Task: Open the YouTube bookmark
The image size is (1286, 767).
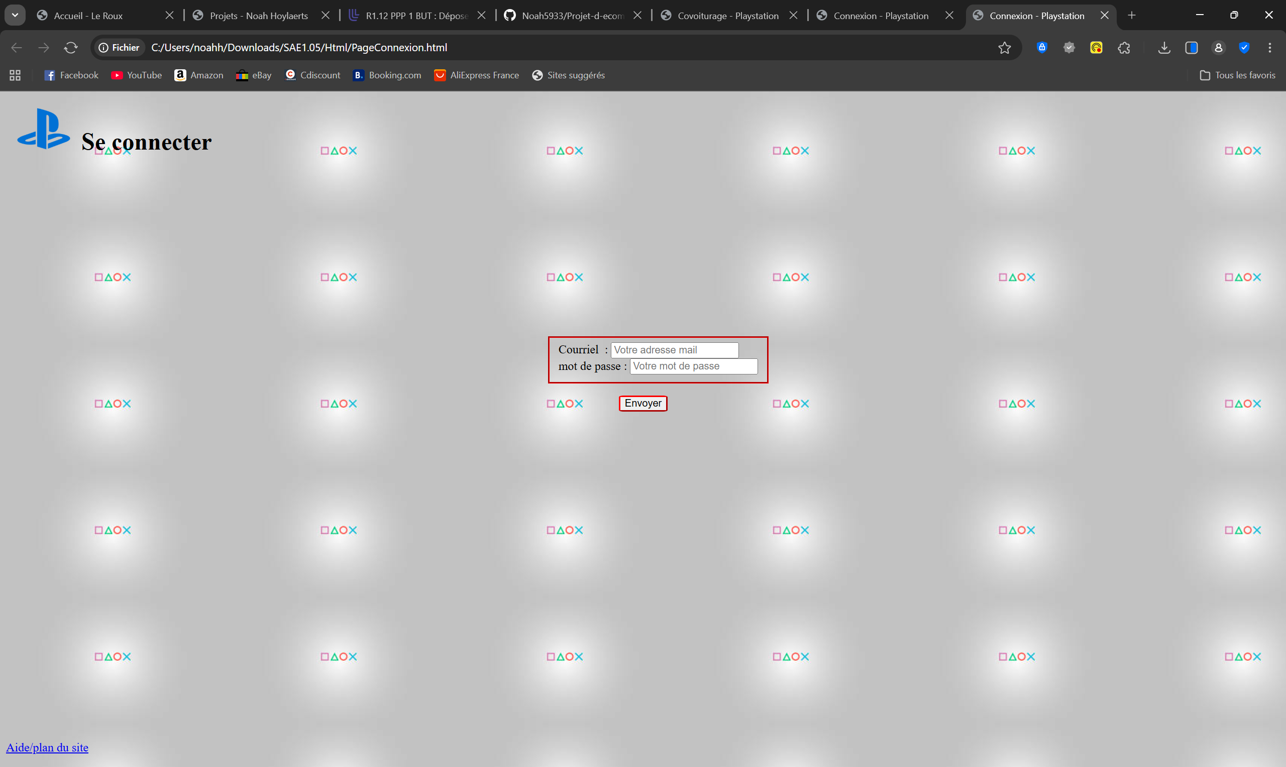Action: (137, 75)
